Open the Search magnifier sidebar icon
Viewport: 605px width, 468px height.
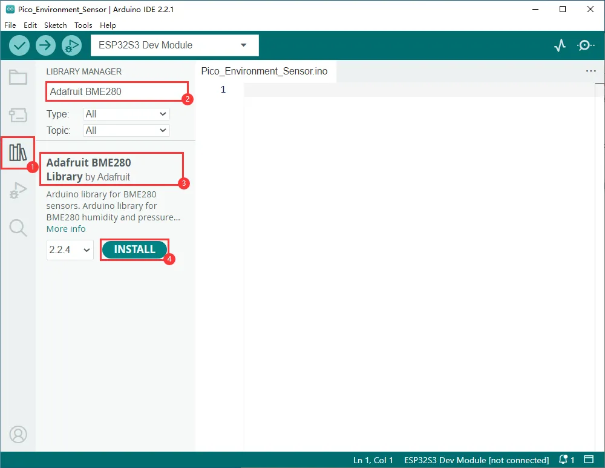pos(18,228)
